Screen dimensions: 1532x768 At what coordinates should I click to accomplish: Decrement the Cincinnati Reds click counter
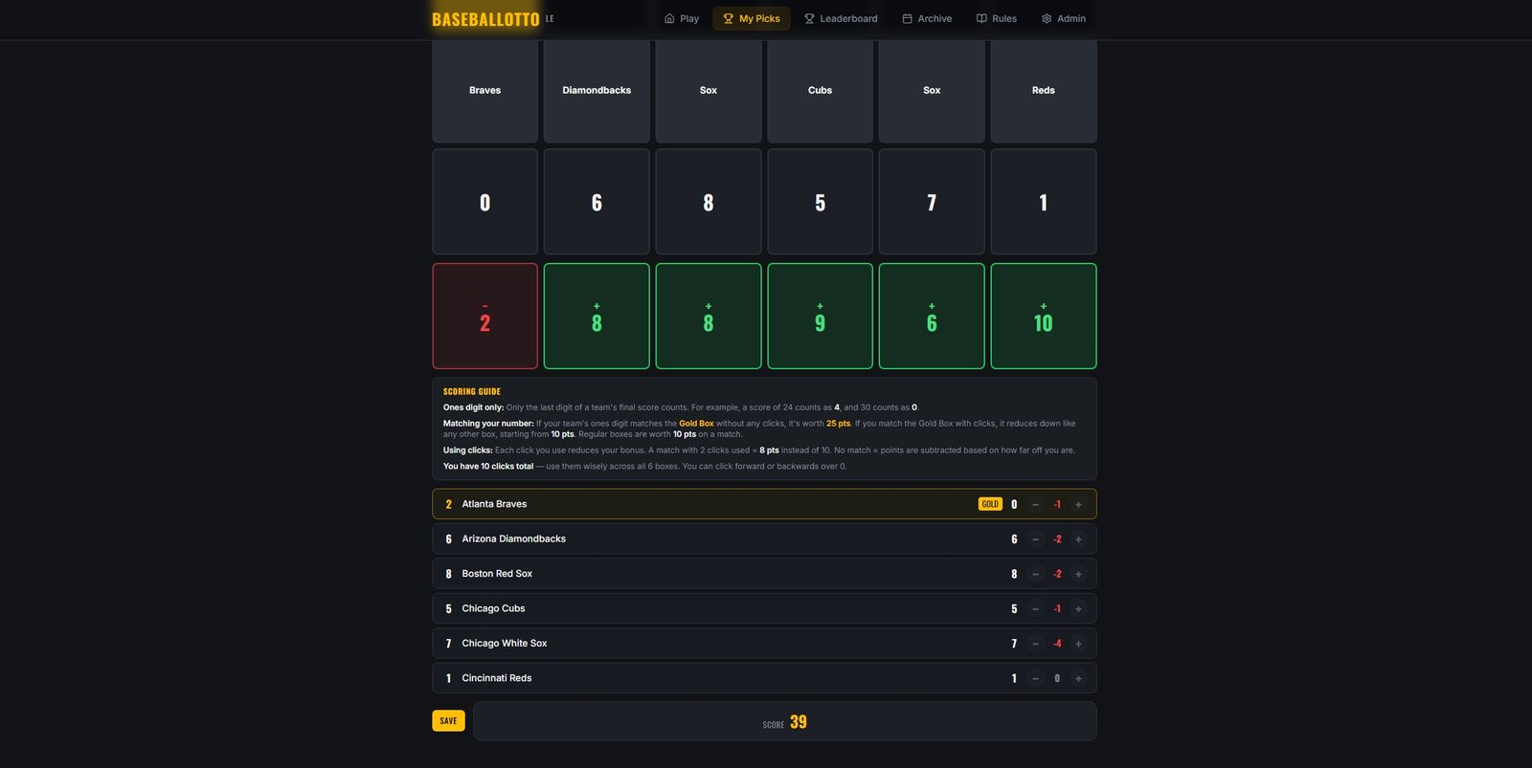click(x=1035, y=678)
